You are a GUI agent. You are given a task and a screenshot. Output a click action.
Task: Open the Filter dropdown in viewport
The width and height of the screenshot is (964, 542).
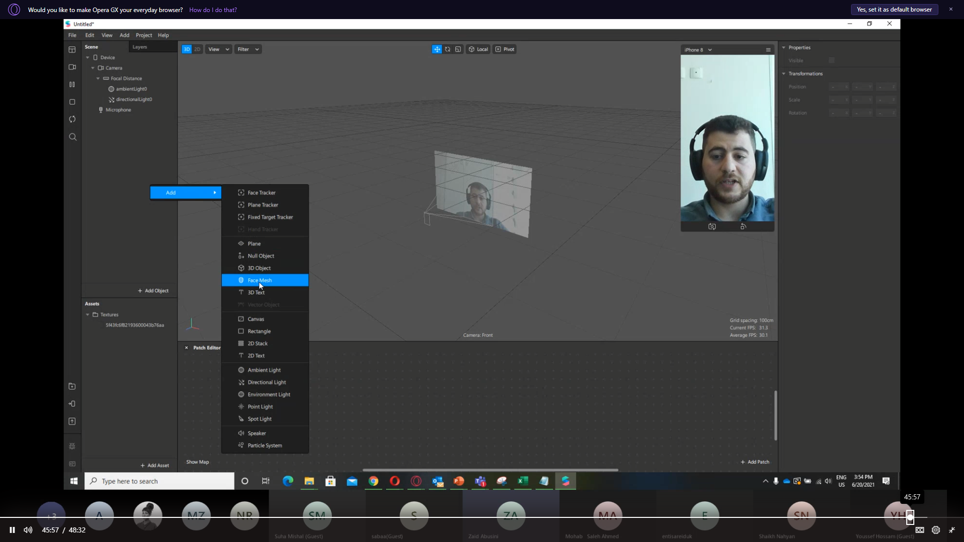(x=248, y=49)
